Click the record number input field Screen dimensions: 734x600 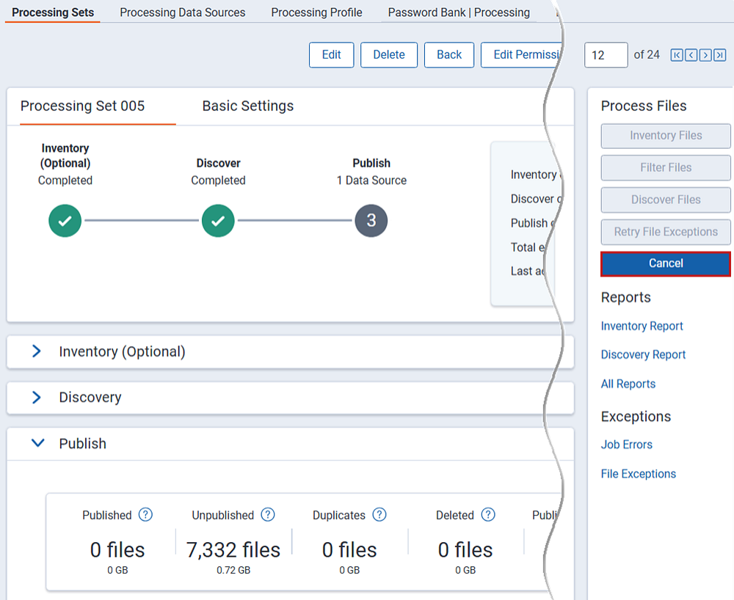coord(606,55)
